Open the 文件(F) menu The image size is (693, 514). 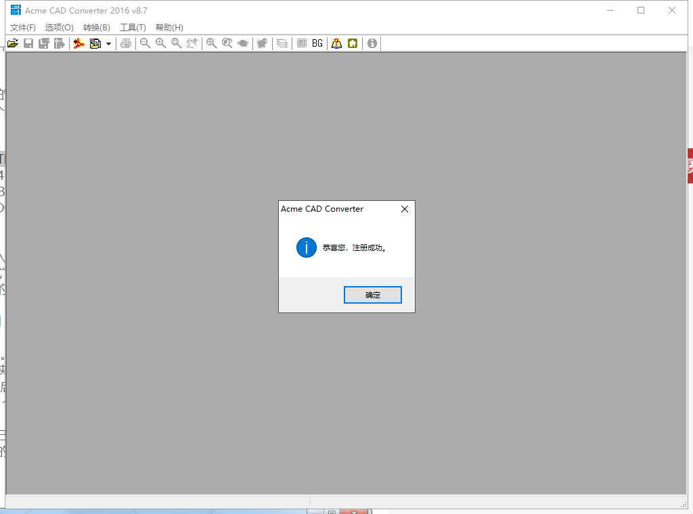(23, 27)
